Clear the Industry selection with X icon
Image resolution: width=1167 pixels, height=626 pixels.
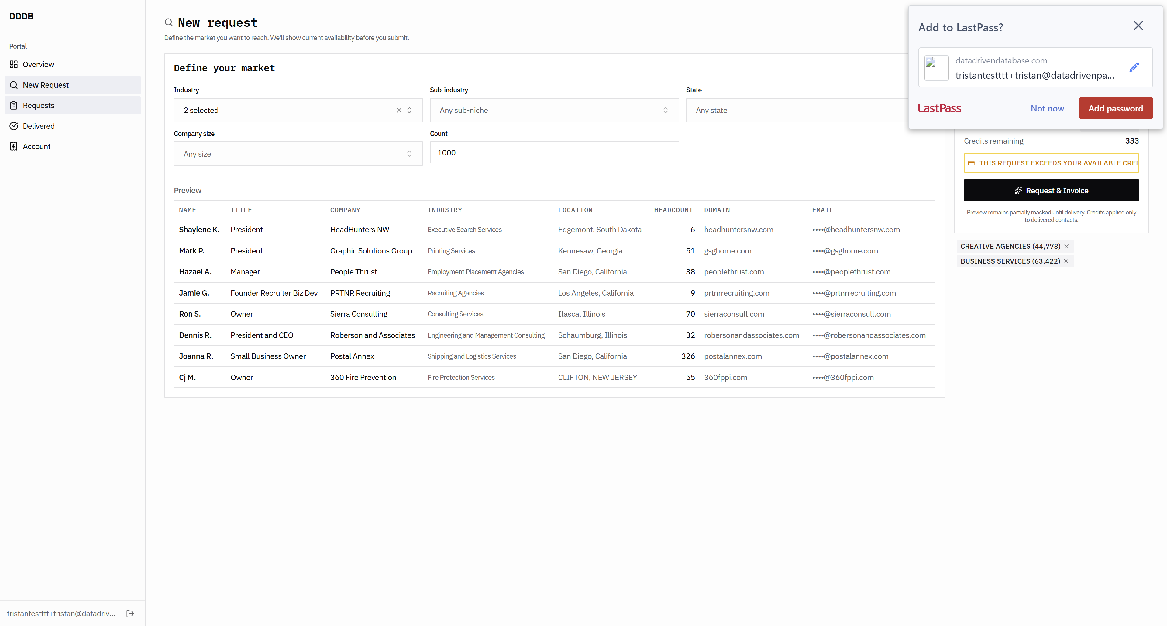399,110
